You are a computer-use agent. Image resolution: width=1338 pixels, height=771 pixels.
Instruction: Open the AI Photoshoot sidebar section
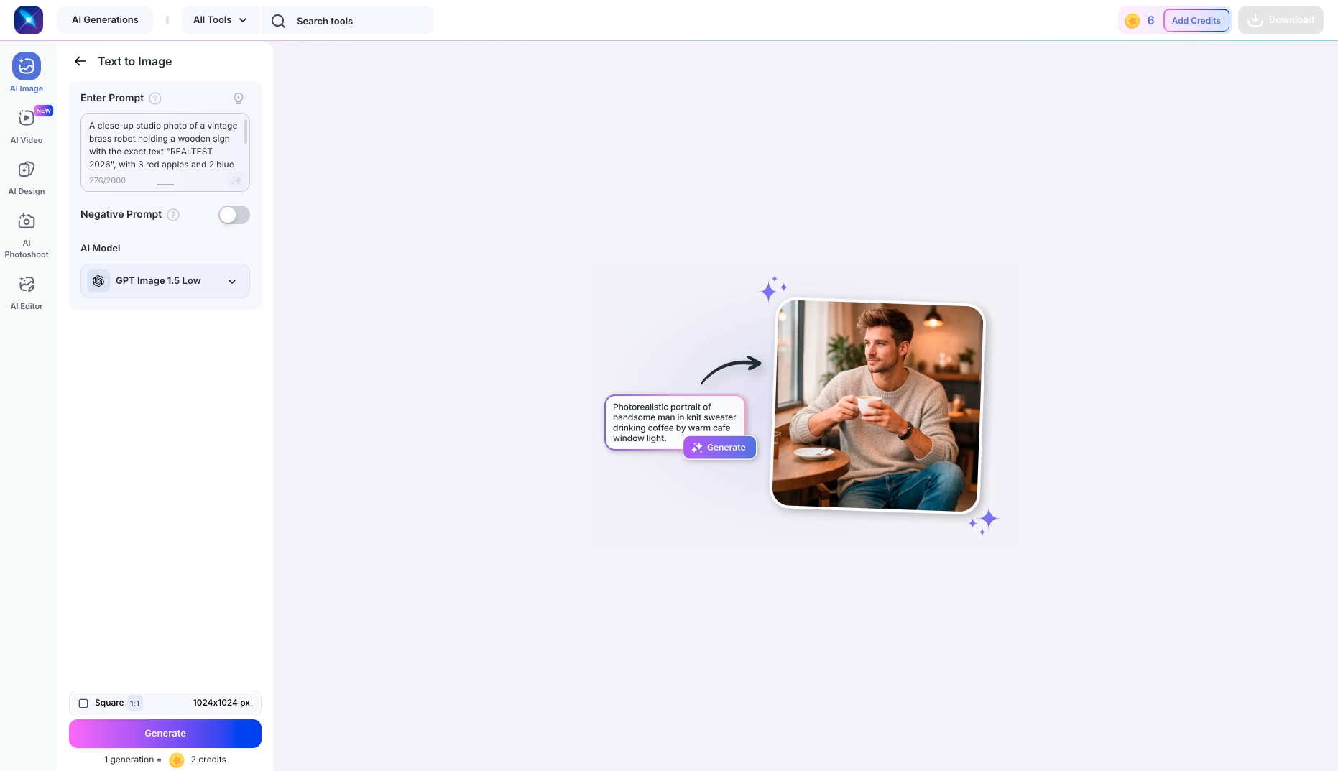[x=27, y=234]
